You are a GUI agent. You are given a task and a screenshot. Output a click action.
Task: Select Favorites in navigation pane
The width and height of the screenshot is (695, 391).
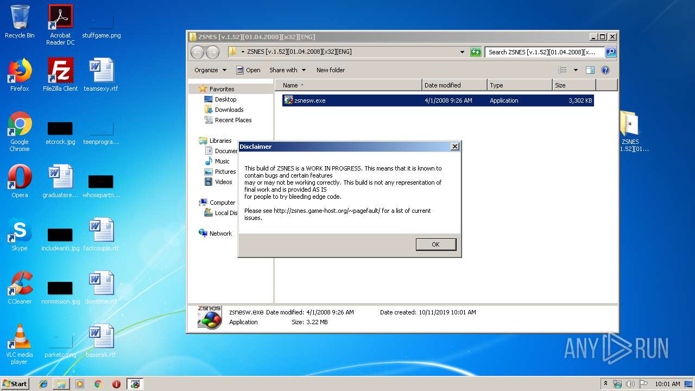click(x=222, y=89)
